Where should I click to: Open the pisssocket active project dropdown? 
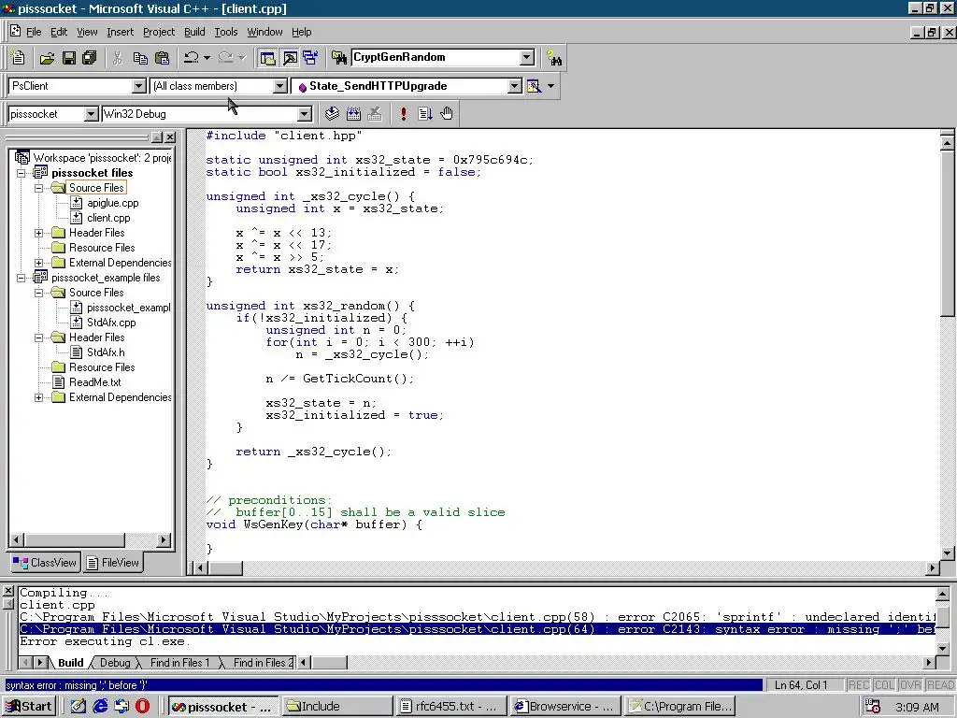(91, 114)
